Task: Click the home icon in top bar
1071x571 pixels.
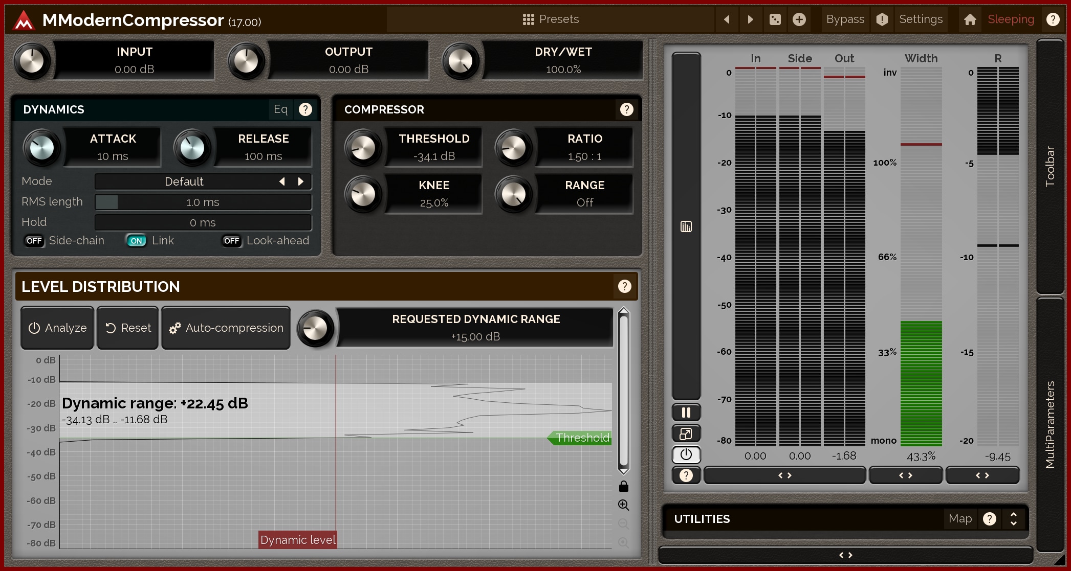Action: (970, 19)
